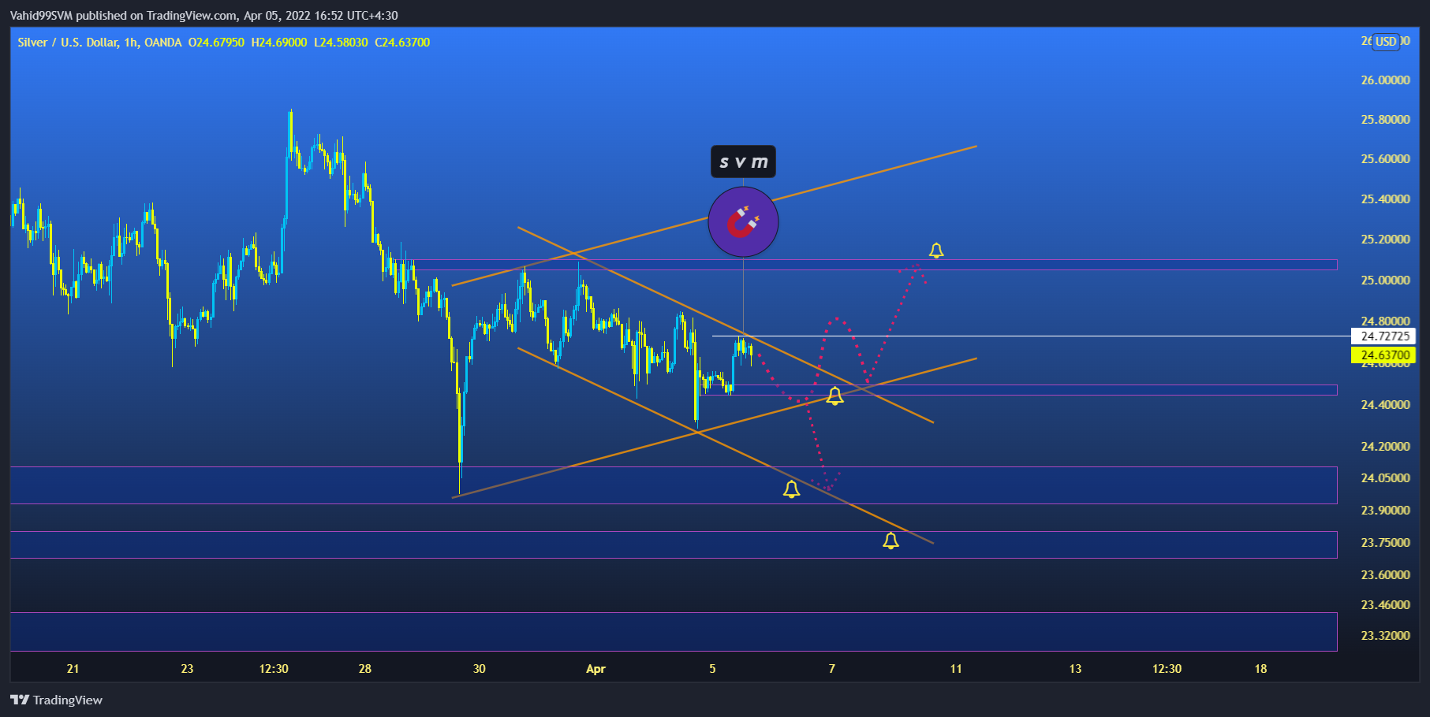Click the '13' date on time axis
1430x717 pixels.
tap(1075, 669)
